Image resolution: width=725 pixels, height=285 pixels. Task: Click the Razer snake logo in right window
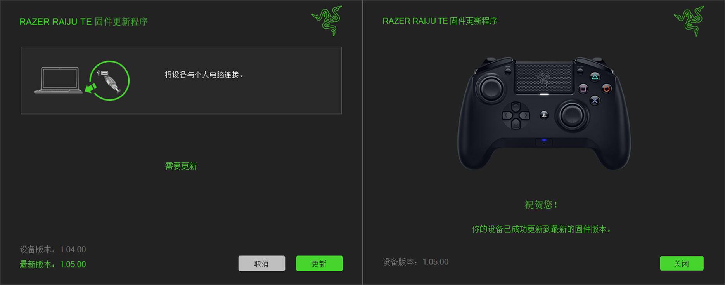click(x=689, y=21)
